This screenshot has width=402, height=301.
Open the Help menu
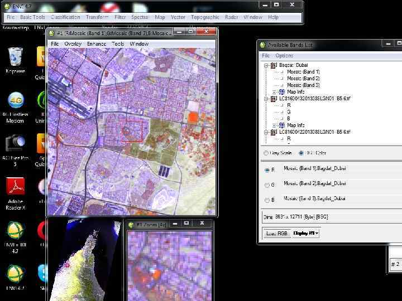(x=273, y=17)
